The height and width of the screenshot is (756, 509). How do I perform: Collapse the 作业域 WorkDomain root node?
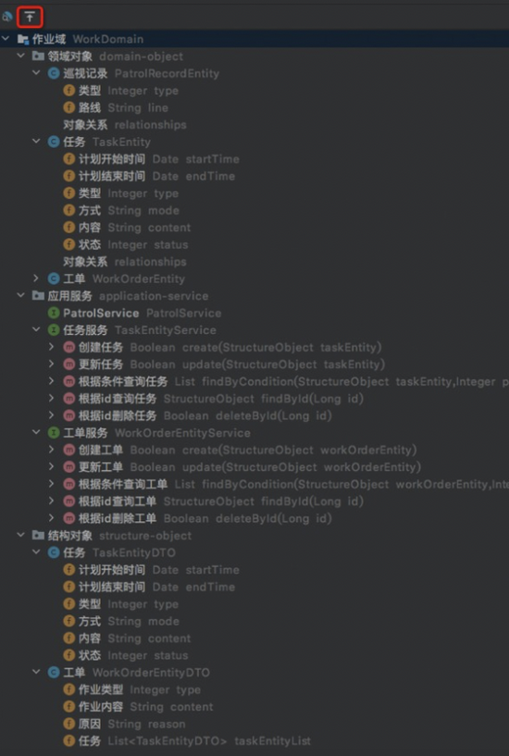(6, 39)
